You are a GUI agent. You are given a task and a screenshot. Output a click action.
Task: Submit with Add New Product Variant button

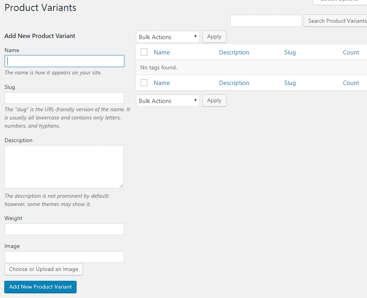41,287
